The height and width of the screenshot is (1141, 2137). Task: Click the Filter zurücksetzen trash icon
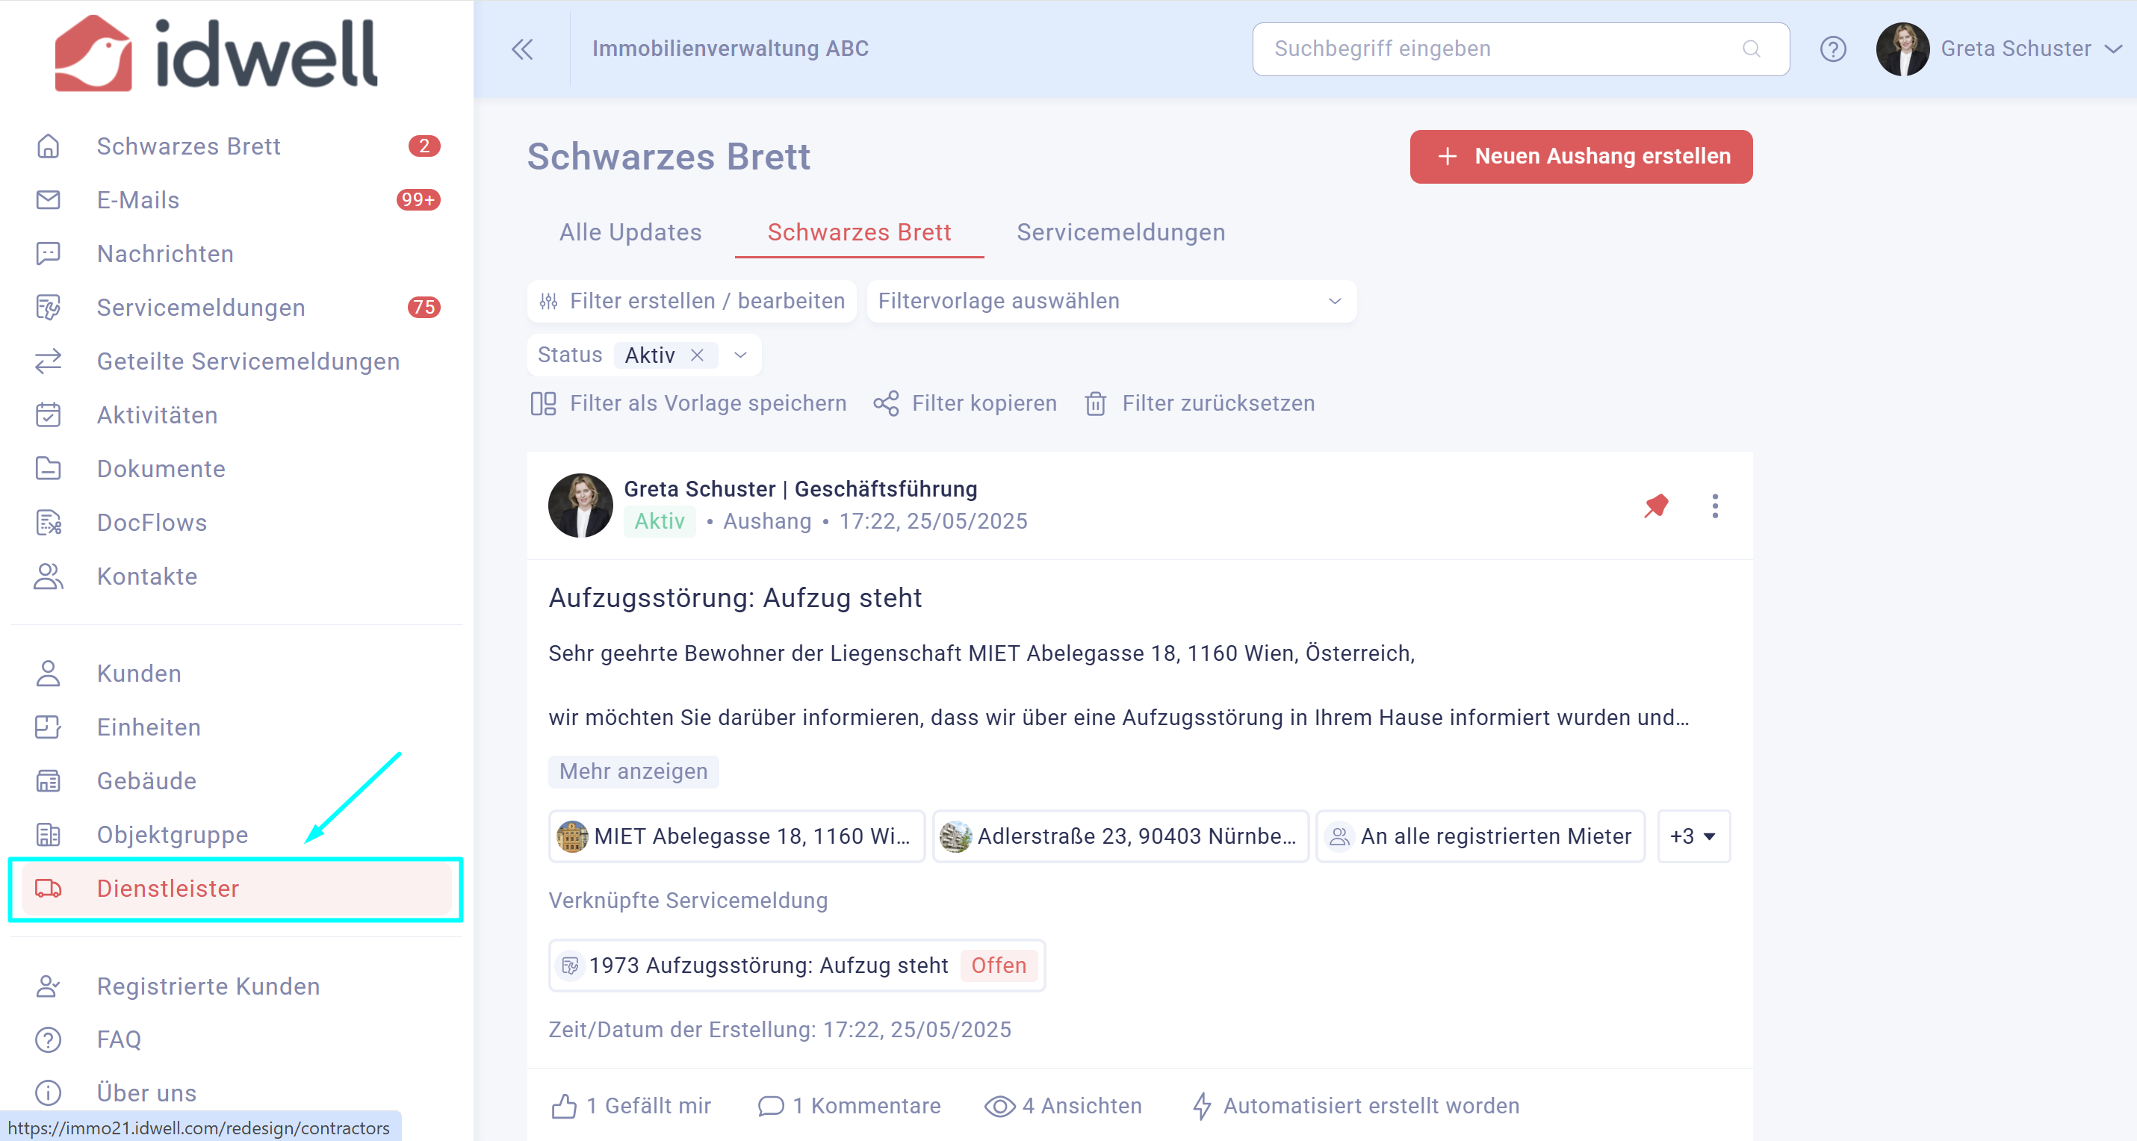pyautogui.click(x=1095, y=403)
